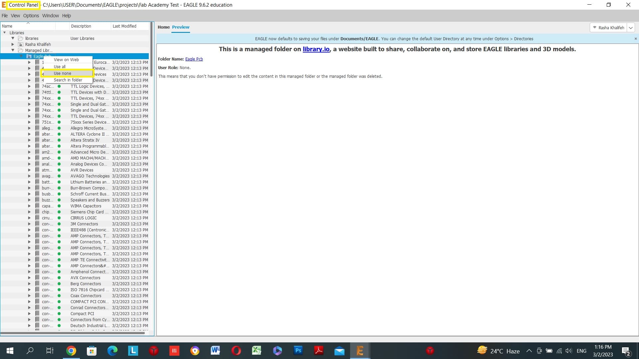Screen dimensions: 639x359
Task: Click the am2 Advanced Micro Devices book icon
Action: click(37, 152)
